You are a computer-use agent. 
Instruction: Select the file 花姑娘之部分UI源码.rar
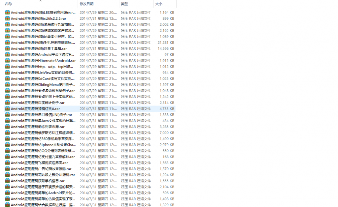[43, 175]
